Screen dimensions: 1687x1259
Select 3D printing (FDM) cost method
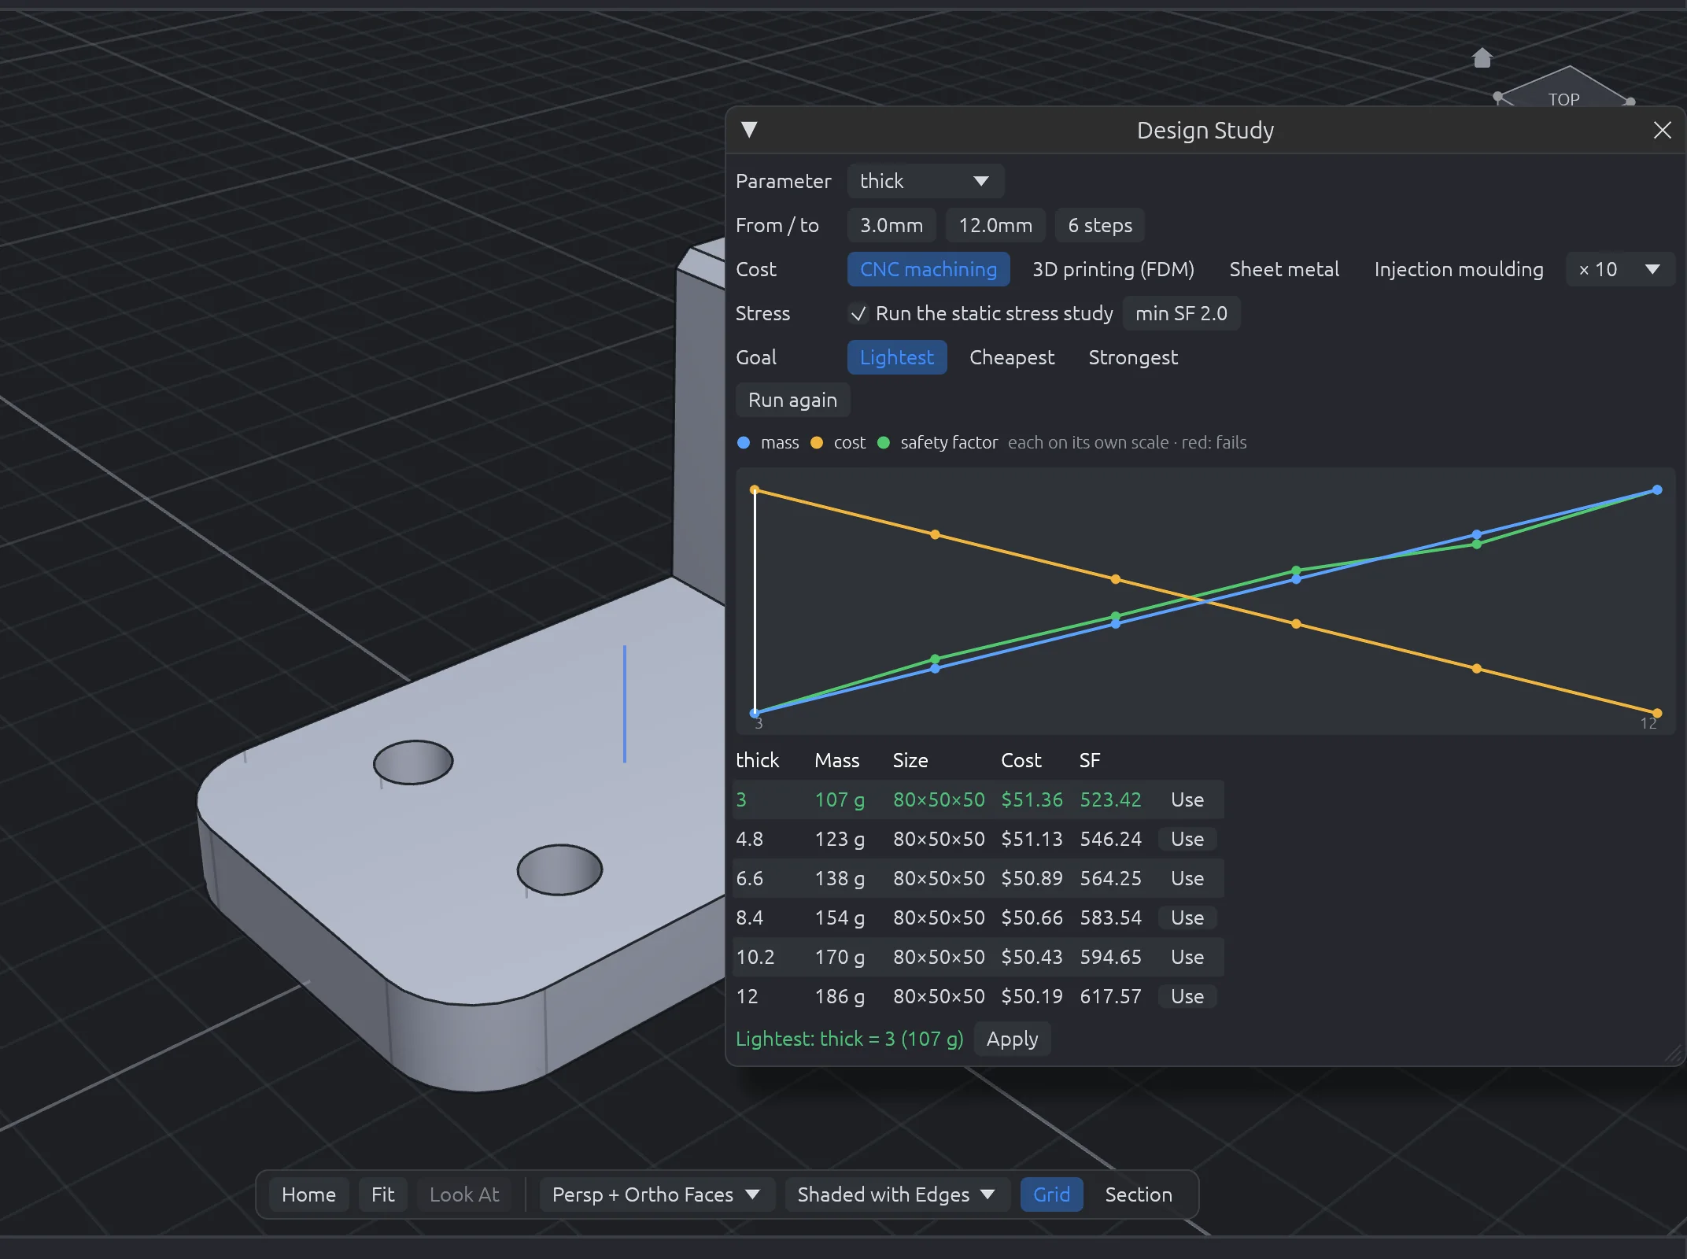pos(1113,269)
